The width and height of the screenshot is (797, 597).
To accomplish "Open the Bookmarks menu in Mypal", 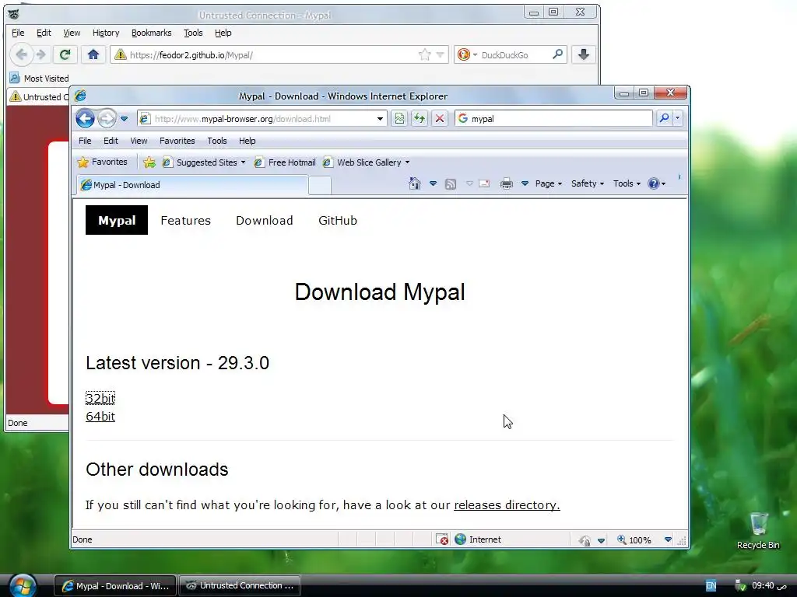I will coord(152,33).
